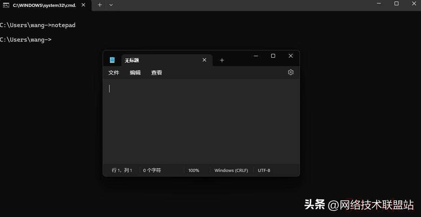Close the cmd.exe terminal tab

[x=84, y=5]
